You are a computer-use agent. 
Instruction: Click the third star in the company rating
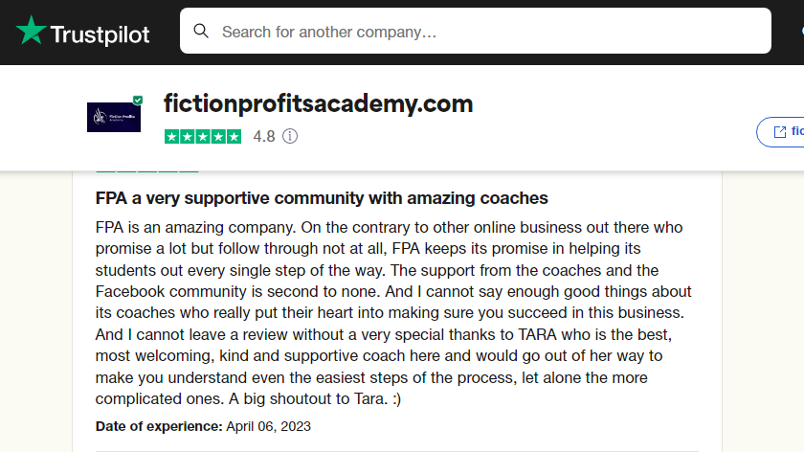point(203,137)
